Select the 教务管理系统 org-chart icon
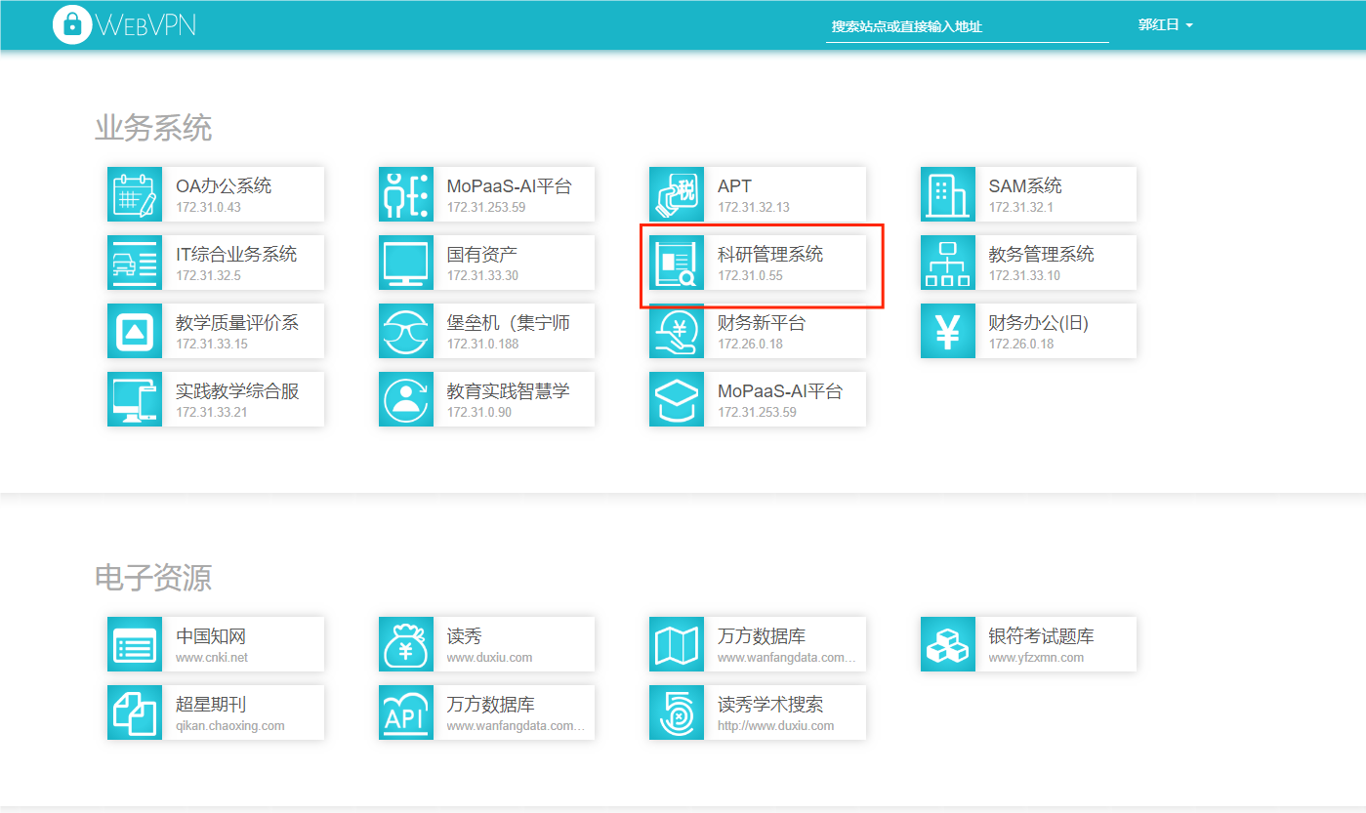The width and height of the screenshot is (1366, 813). 948,263
